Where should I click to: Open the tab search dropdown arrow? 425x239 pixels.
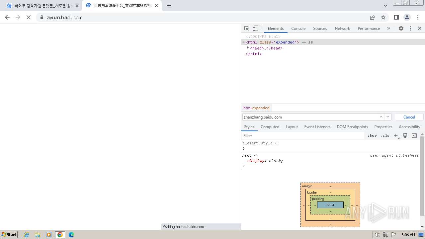tap(385, 6)
